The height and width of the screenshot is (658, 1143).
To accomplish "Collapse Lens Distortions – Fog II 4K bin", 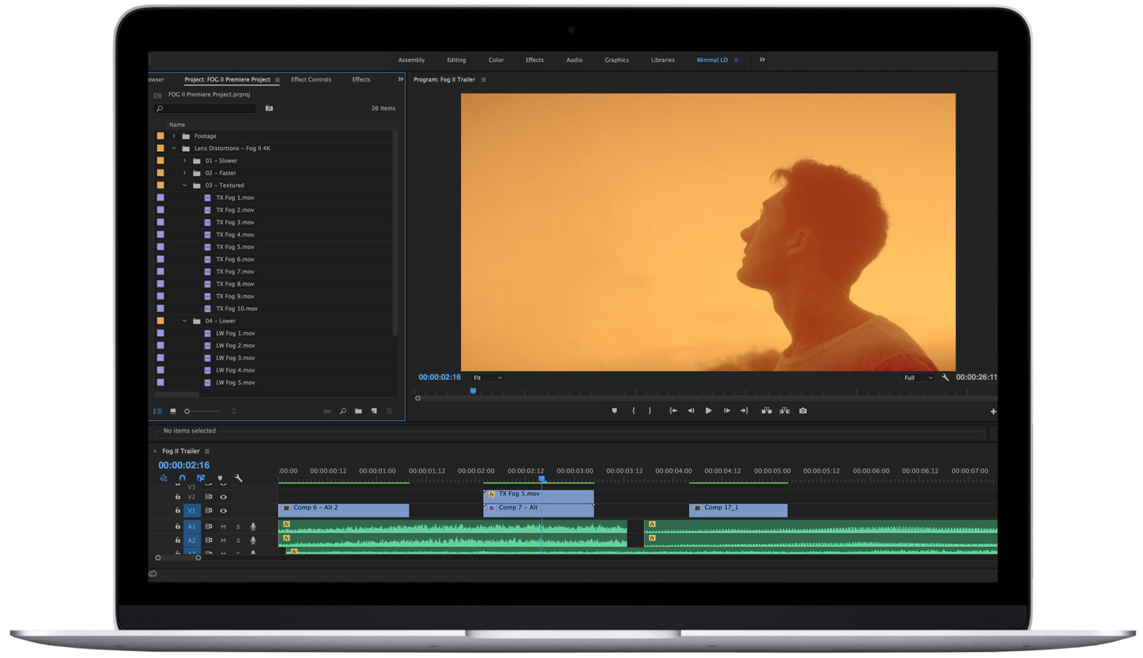I will click(174, 148).
